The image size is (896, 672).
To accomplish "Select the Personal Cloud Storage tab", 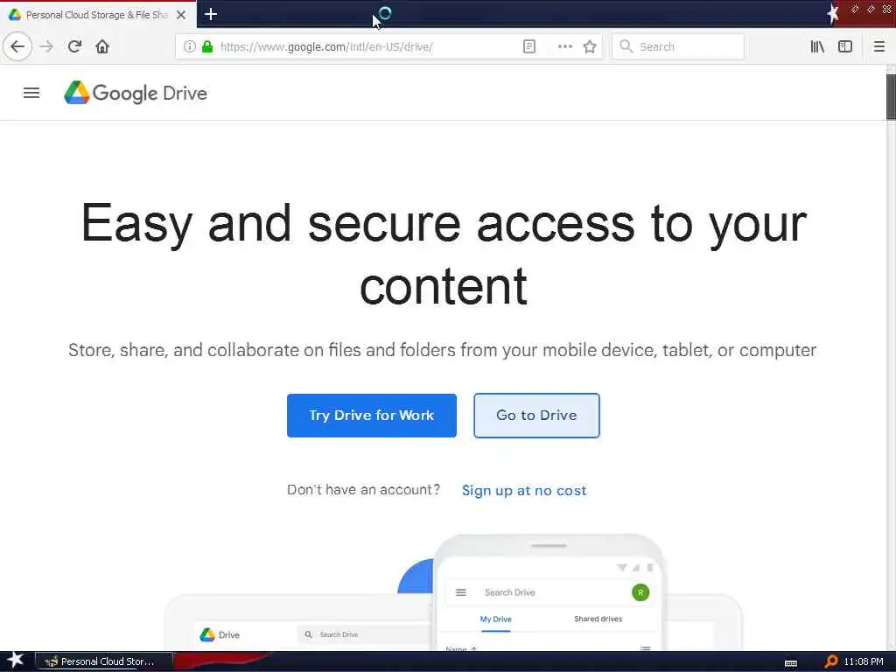I will (98, 15).
